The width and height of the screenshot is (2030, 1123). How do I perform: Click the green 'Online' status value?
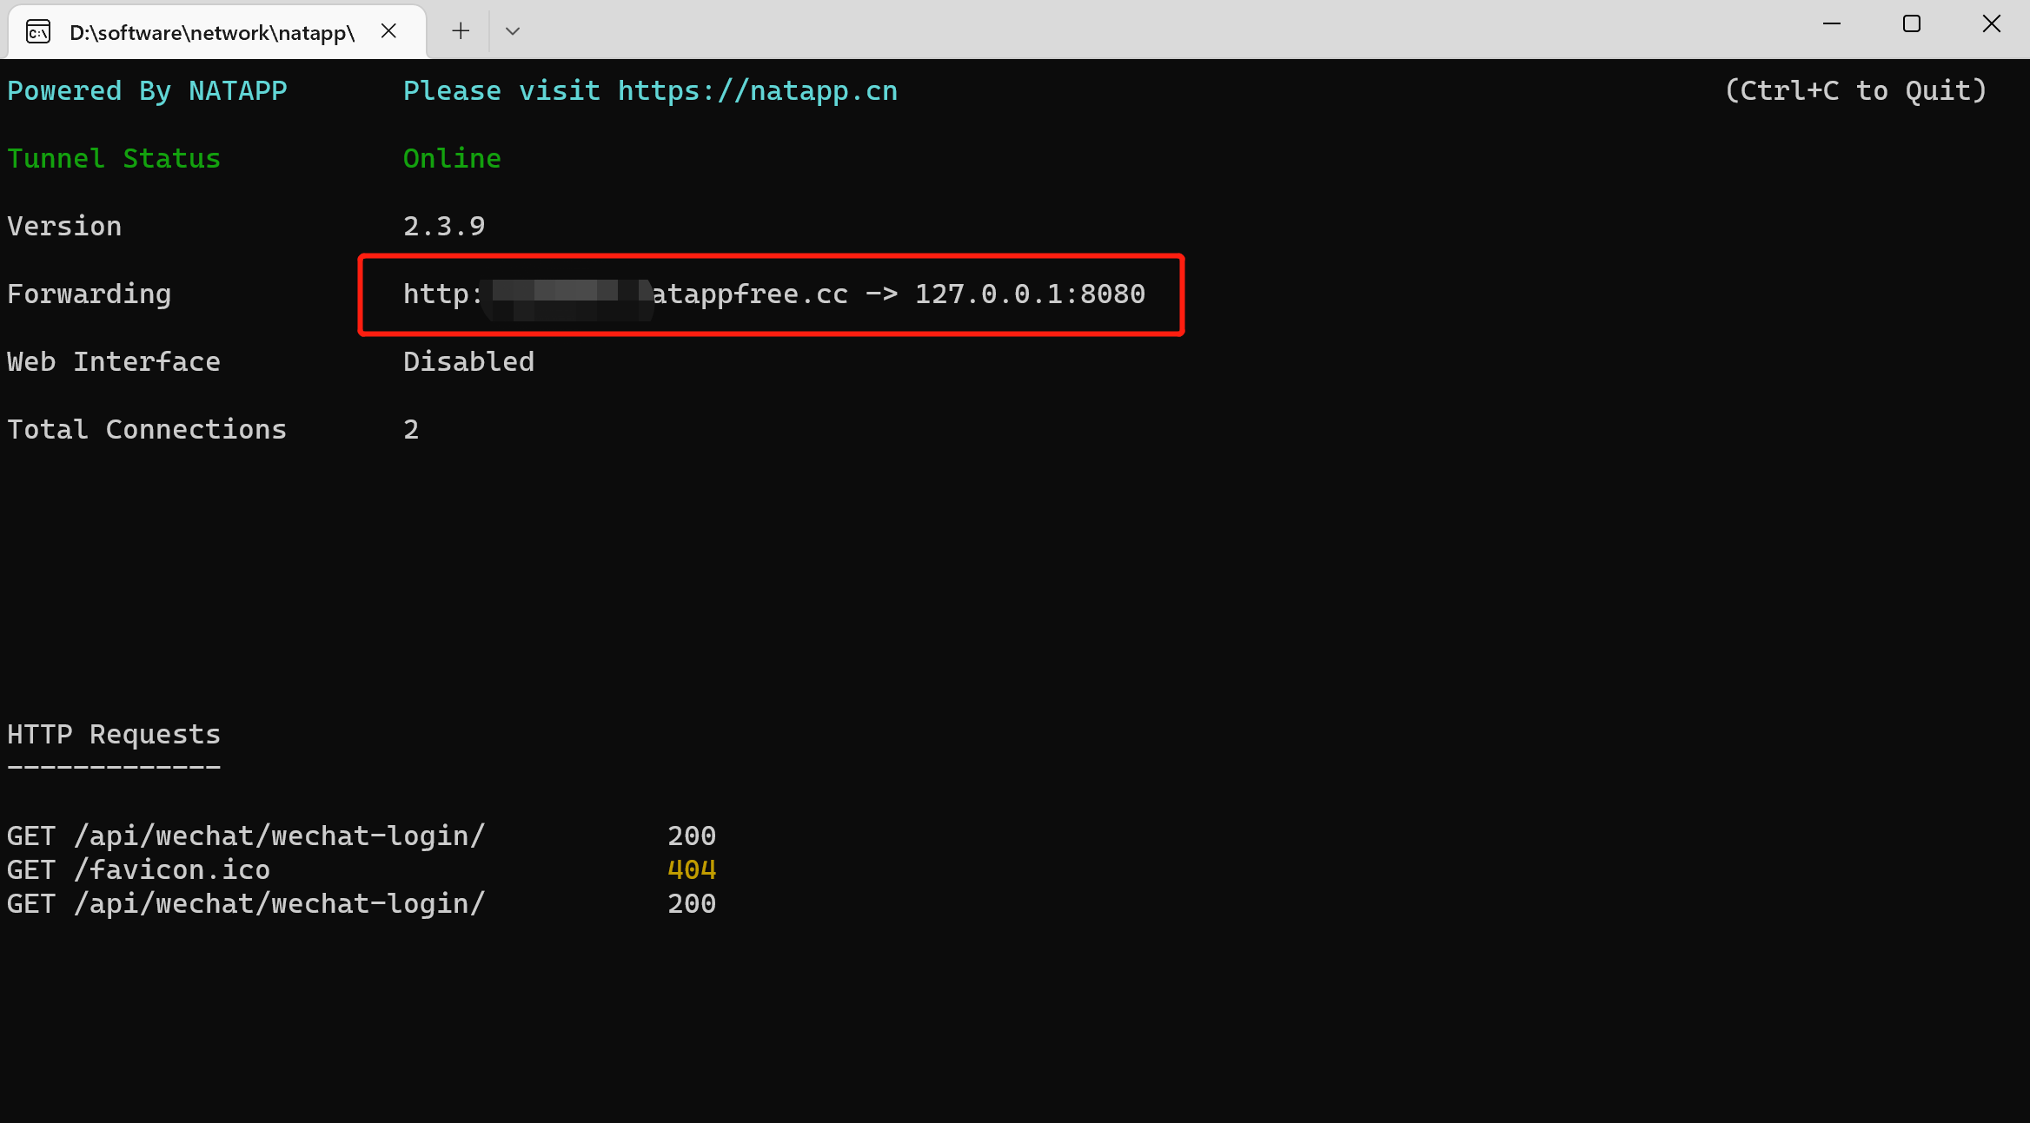coord(452,159)
